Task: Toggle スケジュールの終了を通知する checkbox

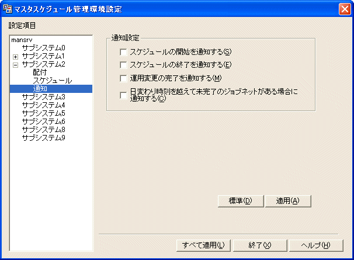Action: [123, 65]
